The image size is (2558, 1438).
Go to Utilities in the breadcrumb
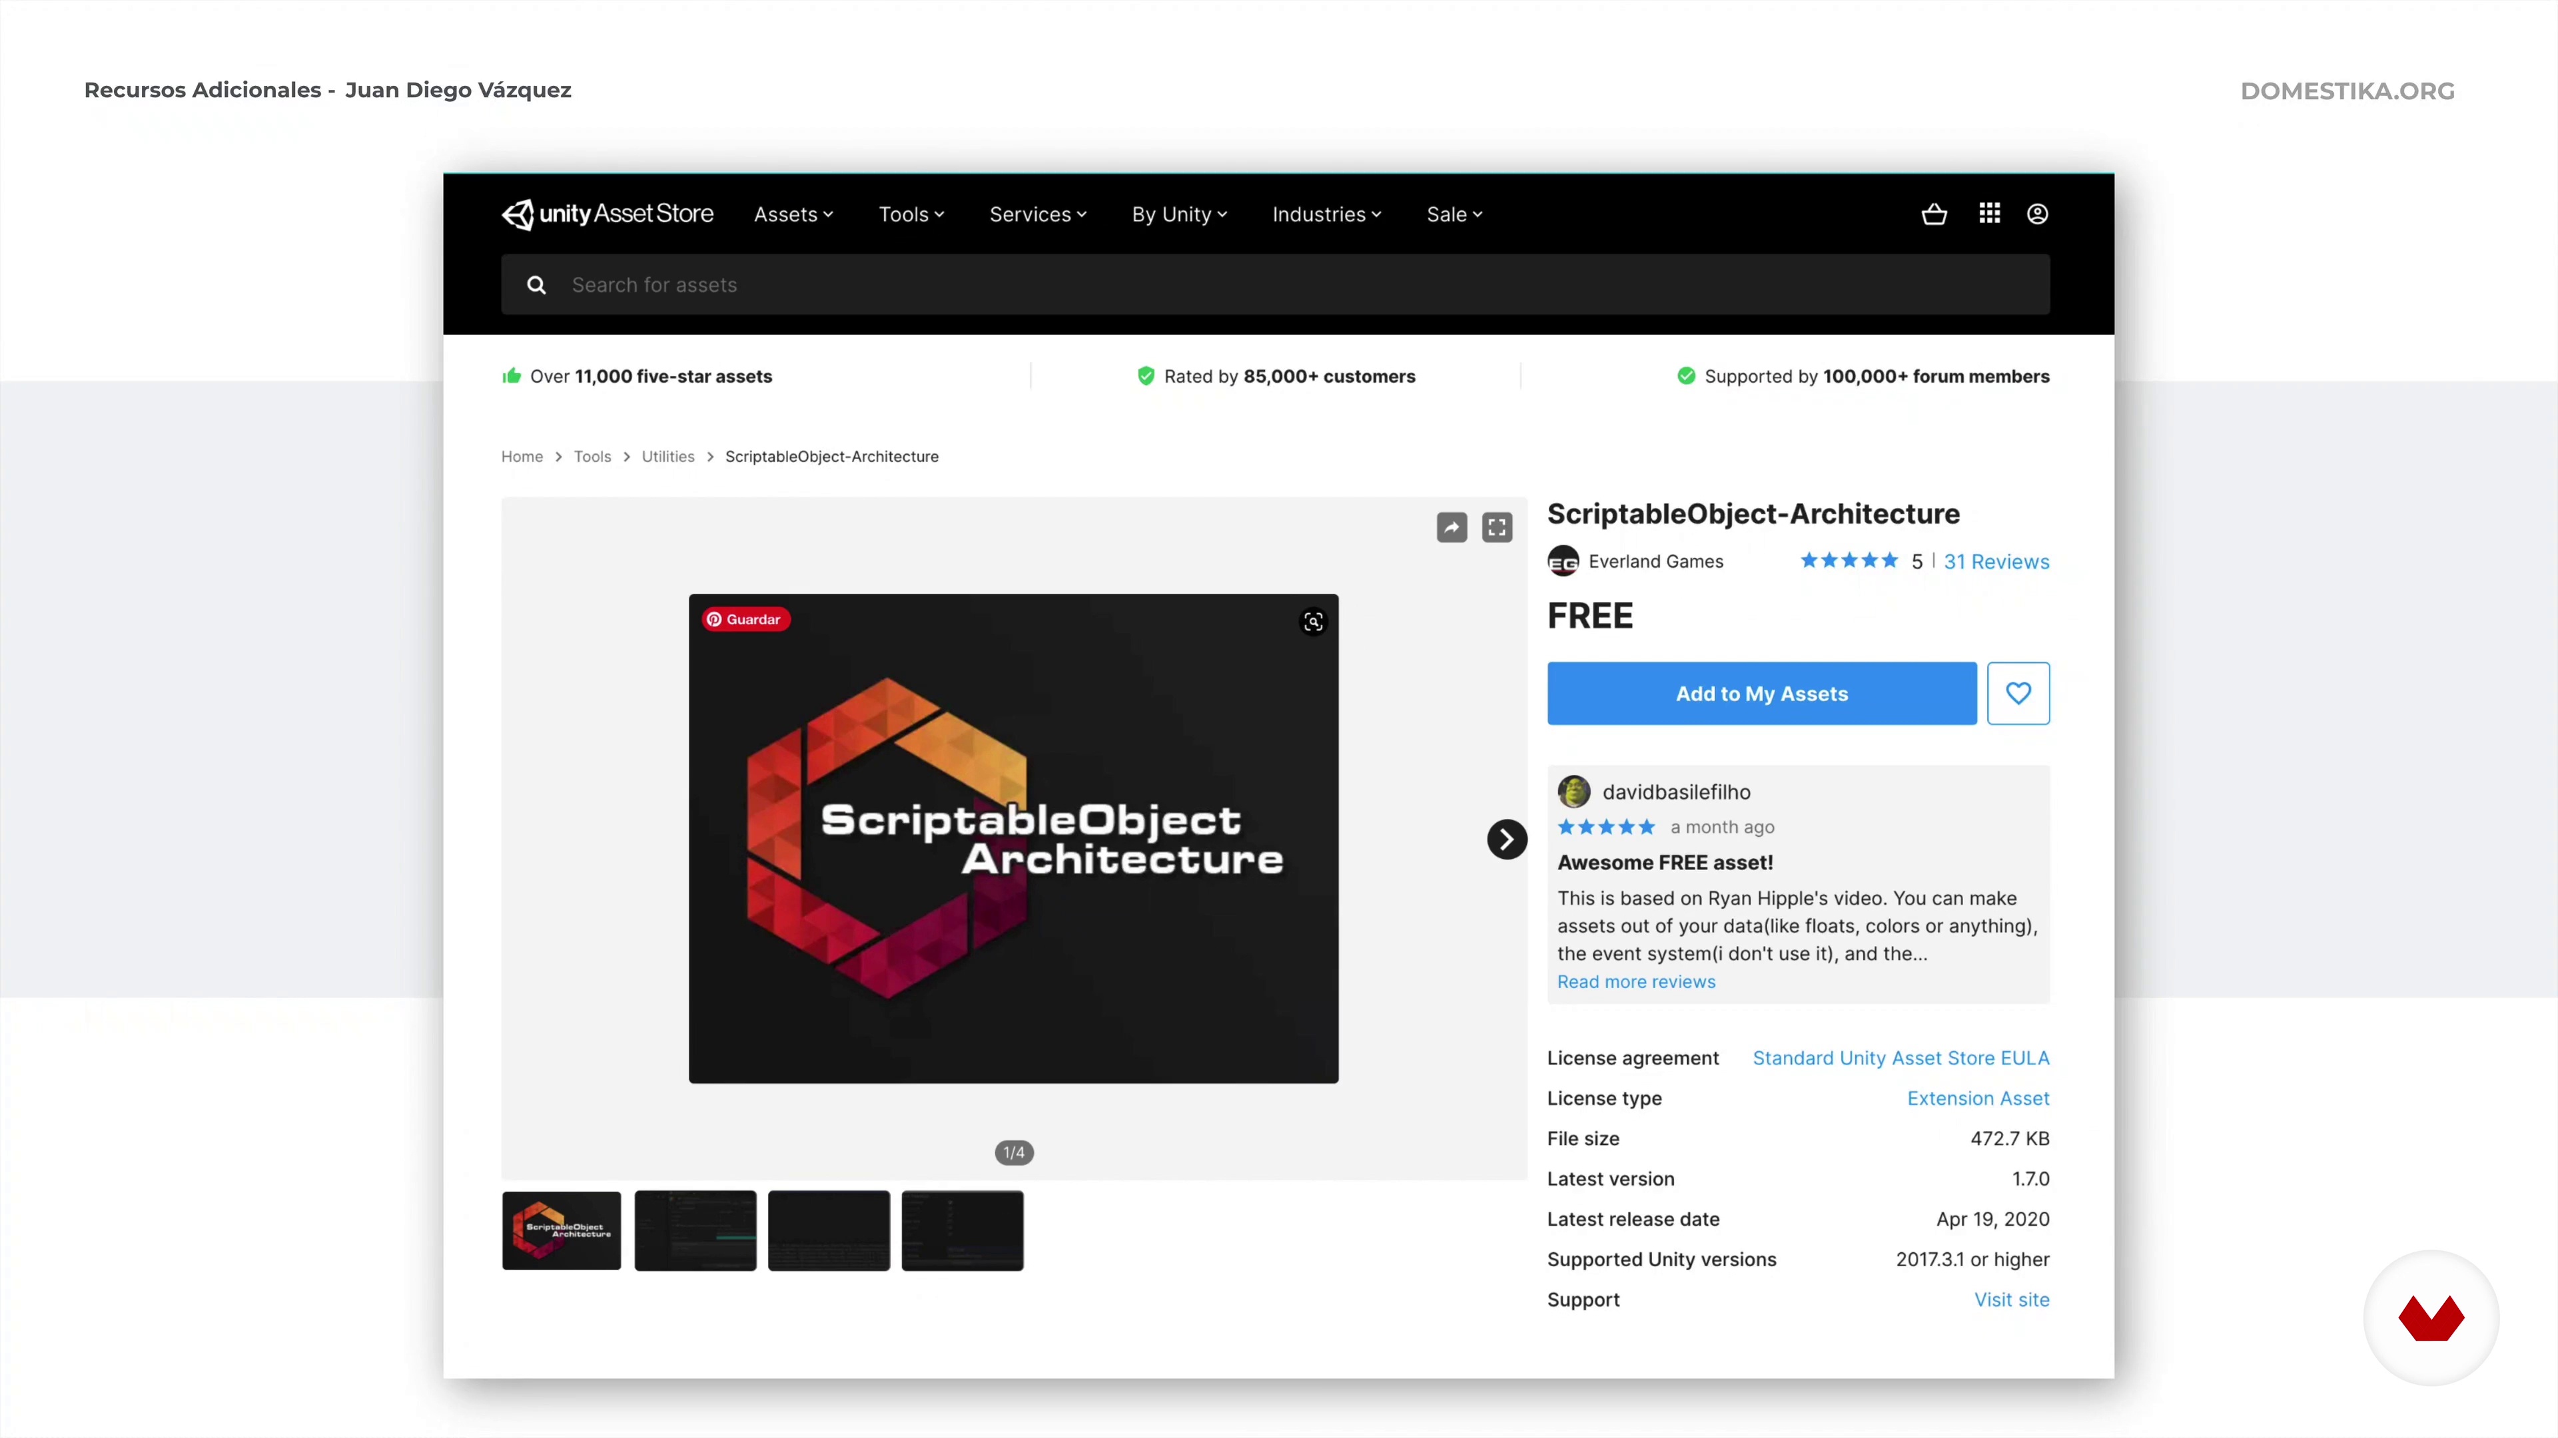click(667, 457)
